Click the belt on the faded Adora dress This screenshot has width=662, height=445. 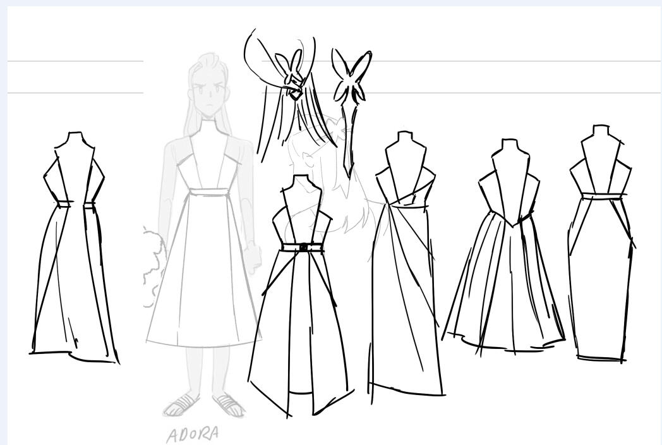click(x=207, y=192)
